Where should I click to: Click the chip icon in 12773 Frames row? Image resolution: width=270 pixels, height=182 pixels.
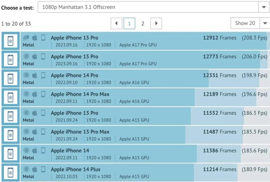coord(26,56)
